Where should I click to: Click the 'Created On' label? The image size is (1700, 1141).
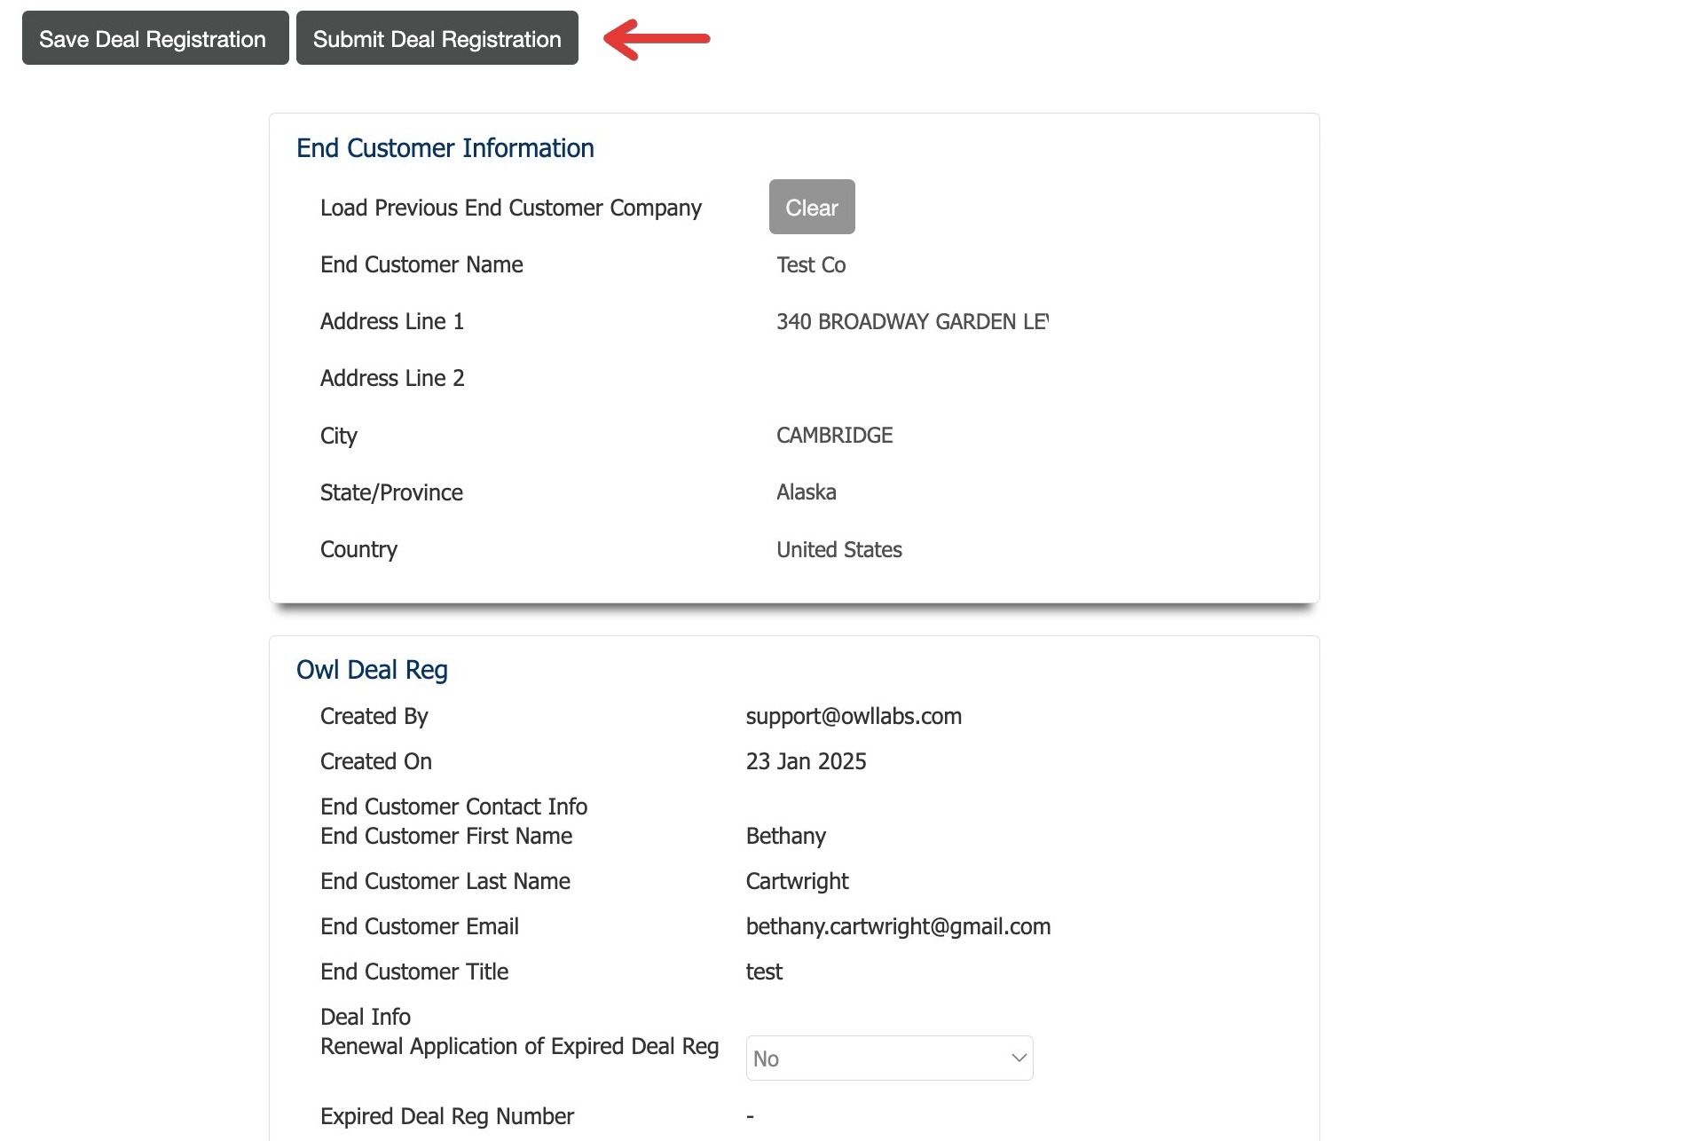point(376,761)
